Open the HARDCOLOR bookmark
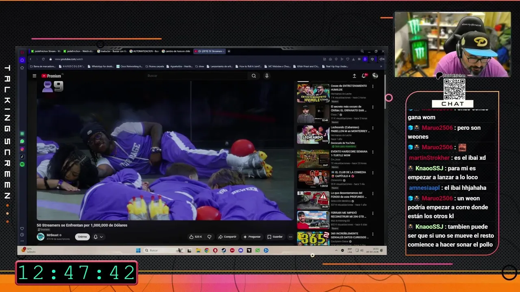Image resolution: width=520 pixels, height=292 pixels. pos(72,66)
